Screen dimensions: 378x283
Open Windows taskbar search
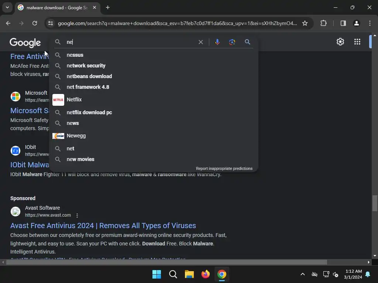click(x=173, y=274)
